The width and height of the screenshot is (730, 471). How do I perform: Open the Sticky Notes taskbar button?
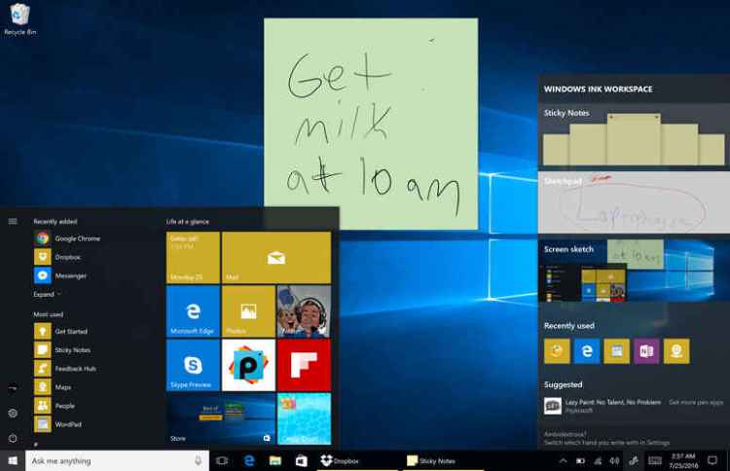[x=431, y=460]
